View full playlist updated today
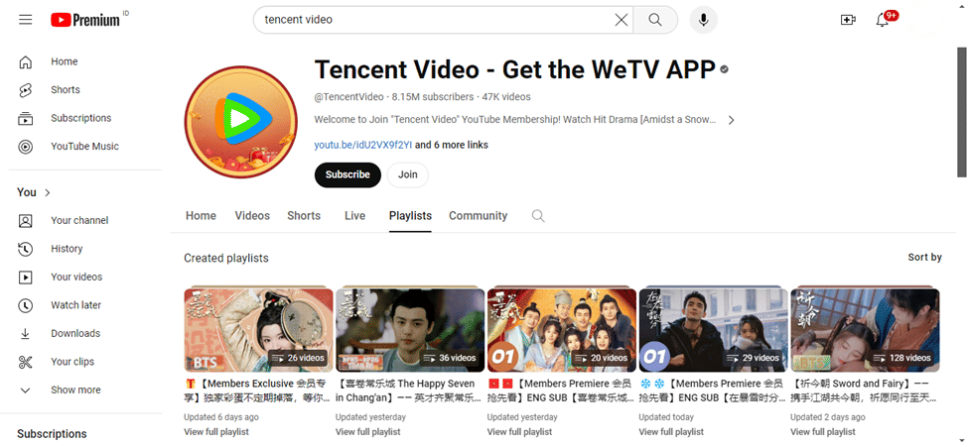Screen dimensions: 968x447 671,431
